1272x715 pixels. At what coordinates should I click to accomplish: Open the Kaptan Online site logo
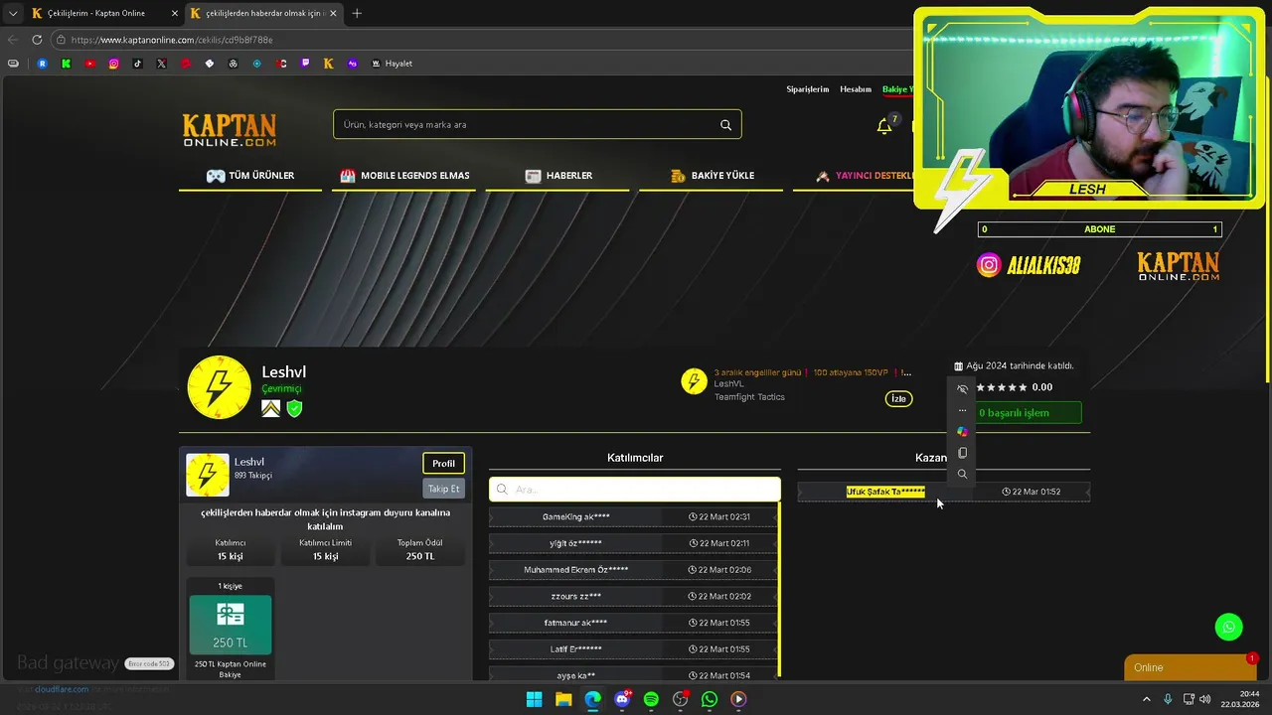230,129
